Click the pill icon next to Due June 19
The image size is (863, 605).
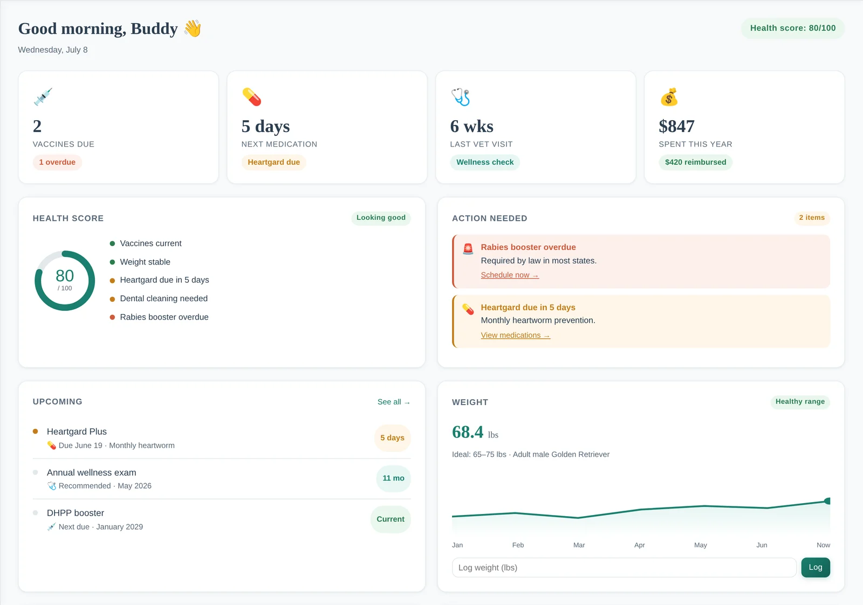pyautogui.click(x=52, y=446)
